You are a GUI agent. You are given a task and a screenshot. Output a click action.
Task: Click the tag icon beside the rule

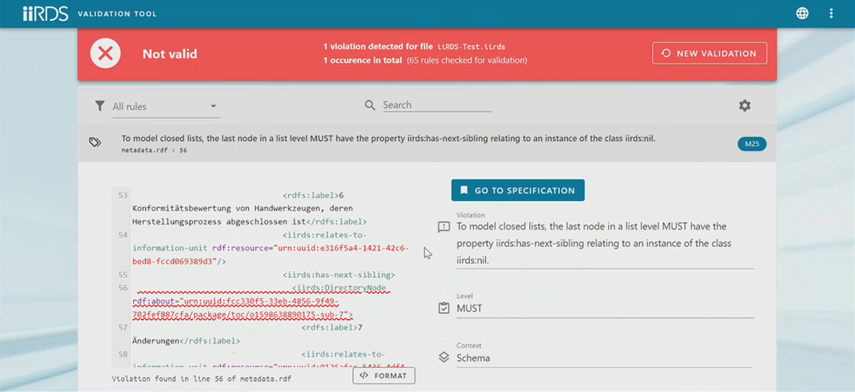[95, 143]
